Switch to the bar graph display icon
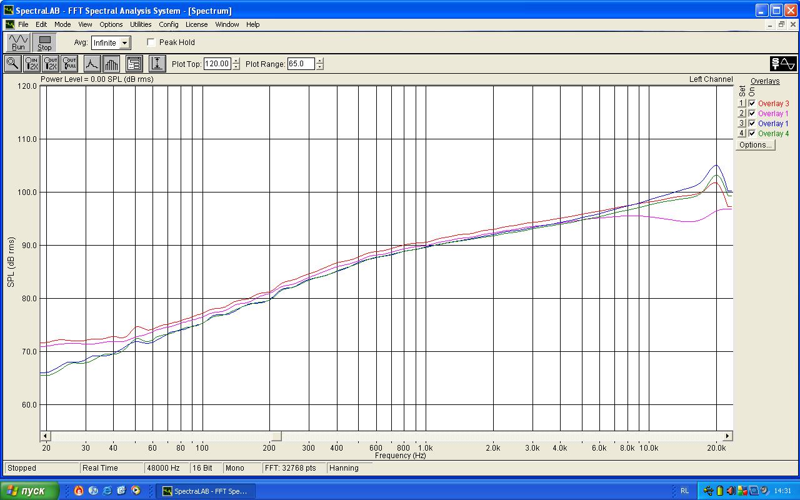Viewport: 800px width, 500px height. [111, 64]
